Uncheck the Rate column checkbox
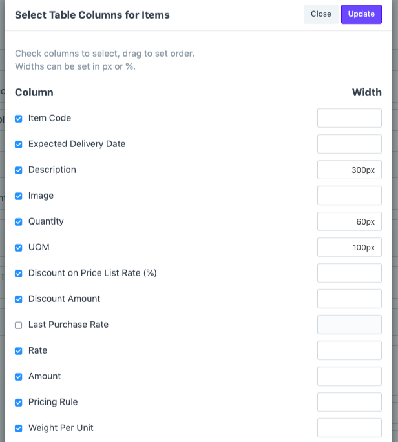 [x=19, y=351]
